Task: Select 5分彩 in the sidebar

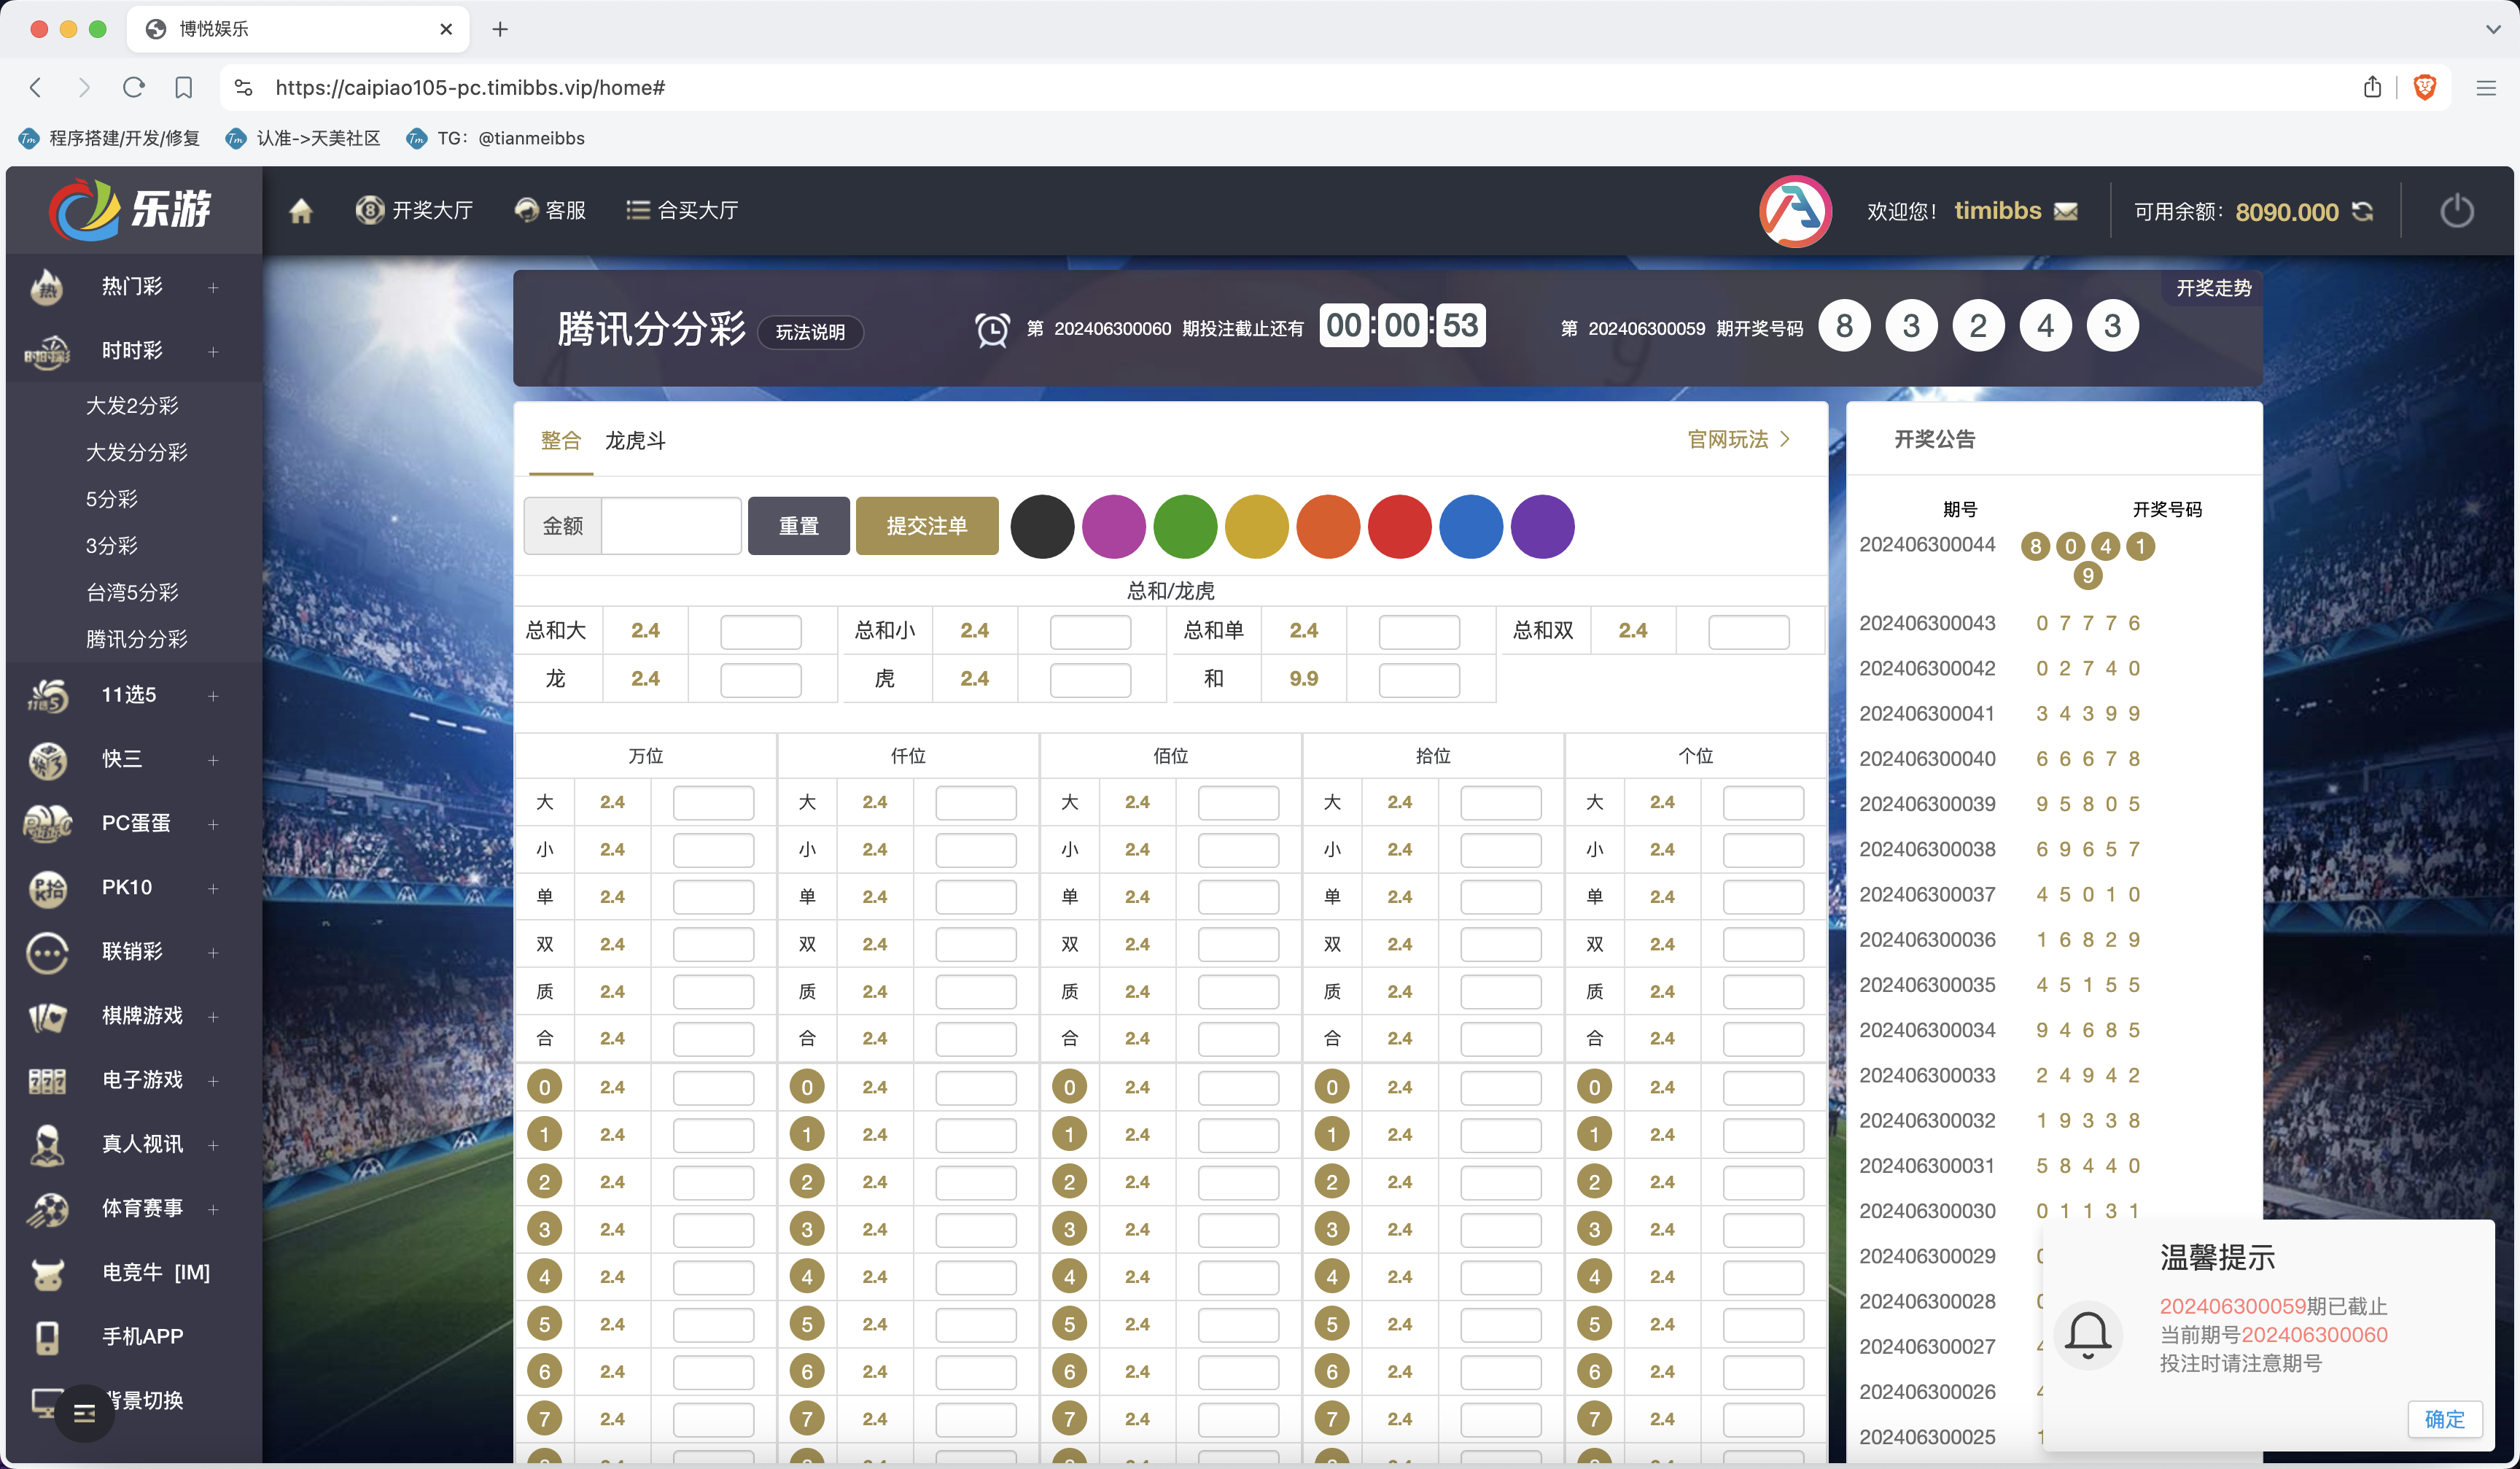Action: point(112,499)
